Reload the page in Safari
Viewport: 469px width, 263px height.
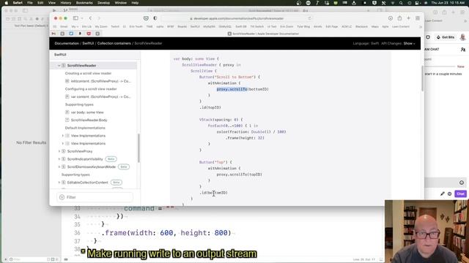point(309,18)
